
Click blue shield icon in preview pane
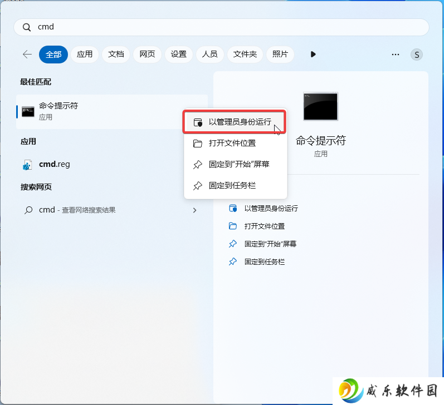click(233, 209)
